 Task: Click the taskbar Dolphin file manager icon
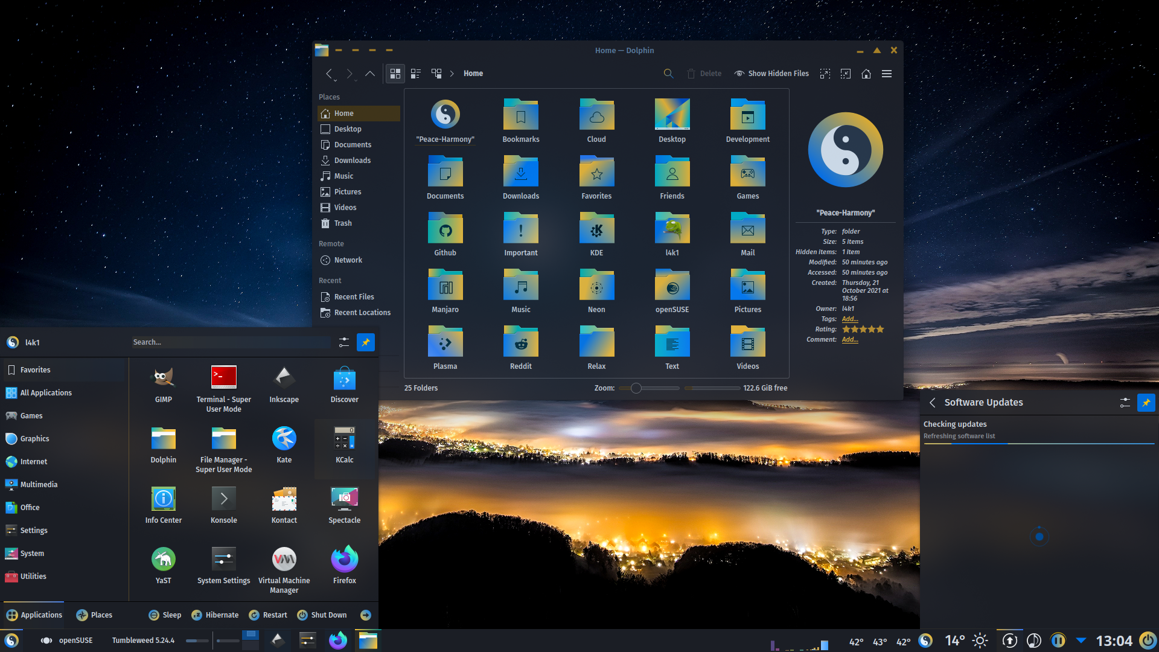point(368,640)
